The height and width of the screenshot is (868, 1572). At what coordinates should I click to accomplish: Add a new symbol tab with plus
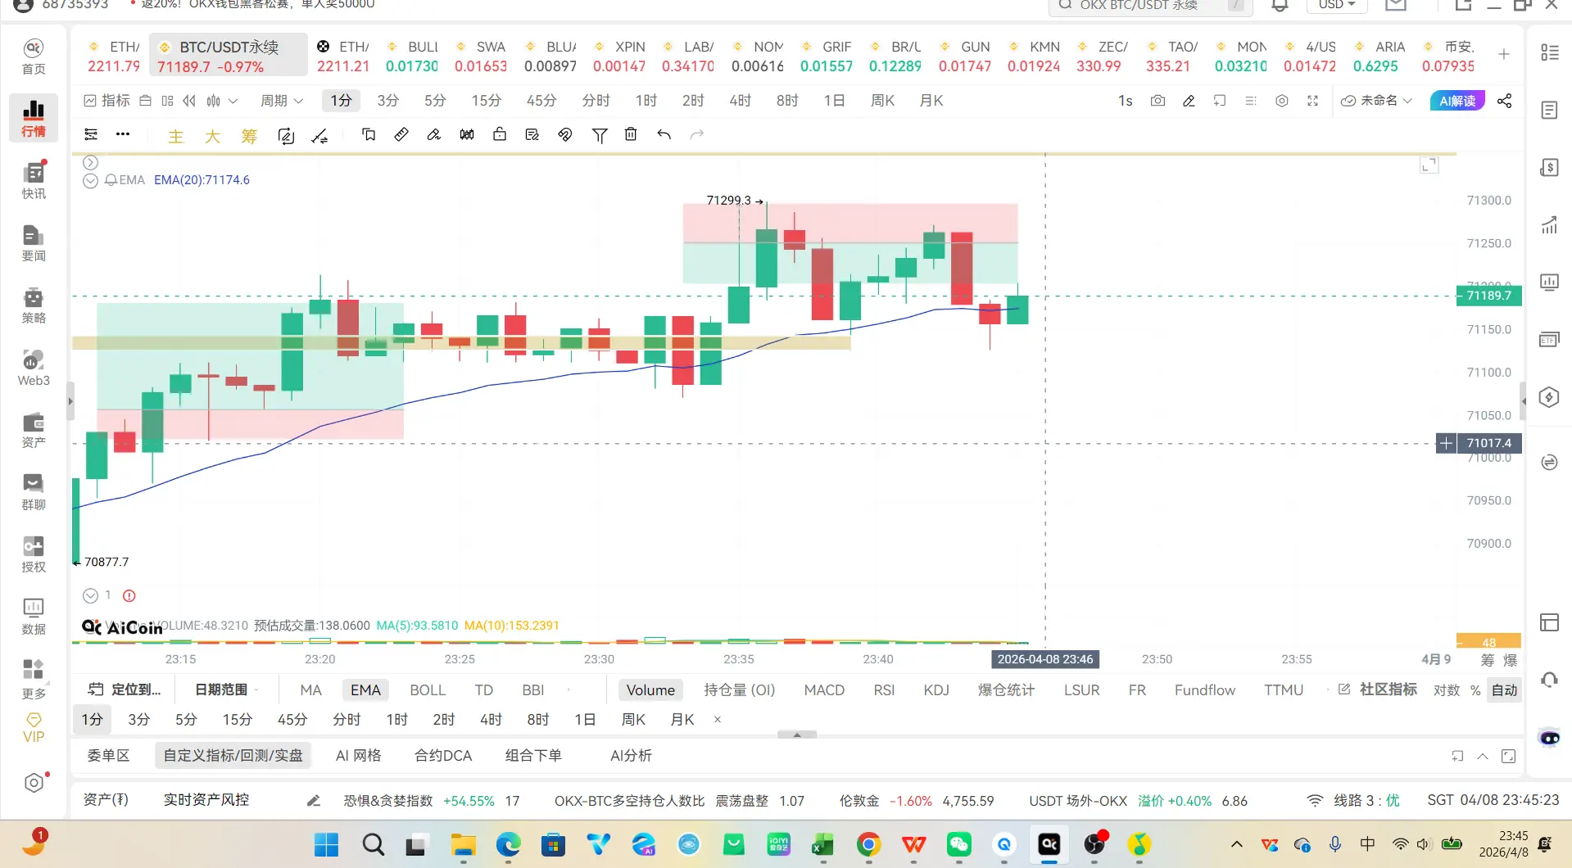[x=1504, y=54]
